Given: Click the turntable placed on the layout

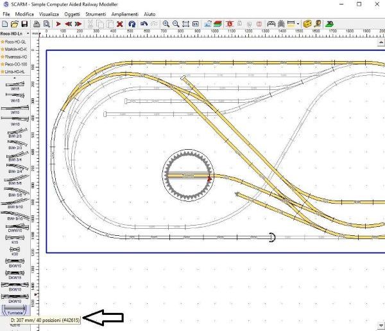Looking at the screenshot, I should pyautogui.click(x=188, y=175).
